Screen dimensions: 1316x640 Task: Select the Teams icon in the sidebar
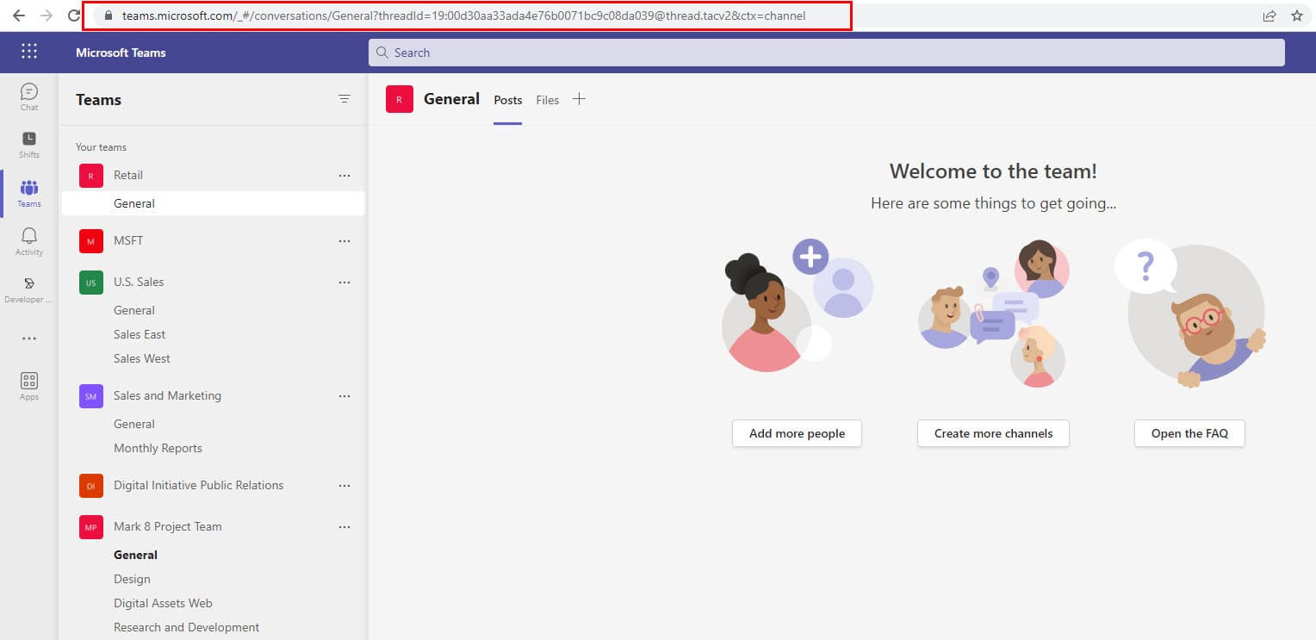click(x=28, y=193)
